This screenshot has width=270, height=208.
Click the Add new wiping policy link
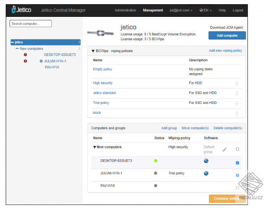click(225, 51)
